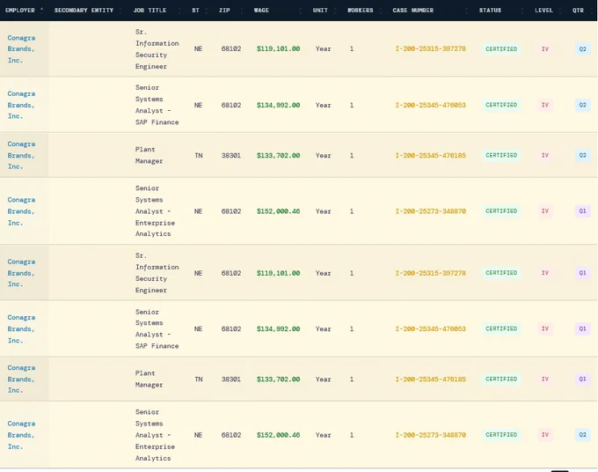The image size is (598, 472).
Task: Sort by the STATUS column header
Action: (x=490, y=11)
